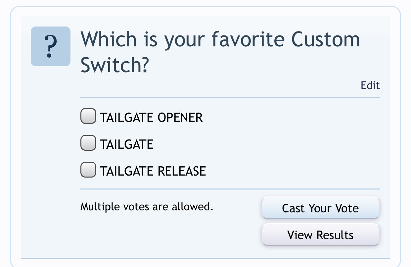Click the TAILGATE OPENER option label
Viewport: 411px width, 267px height.
click(x=152, y=118)
